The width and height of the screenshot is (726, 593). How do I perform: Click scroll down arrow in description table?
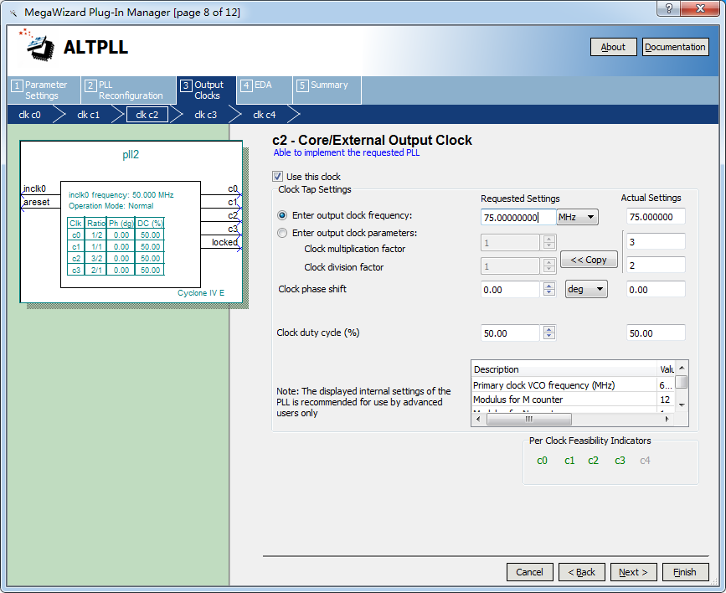point(682,405)
